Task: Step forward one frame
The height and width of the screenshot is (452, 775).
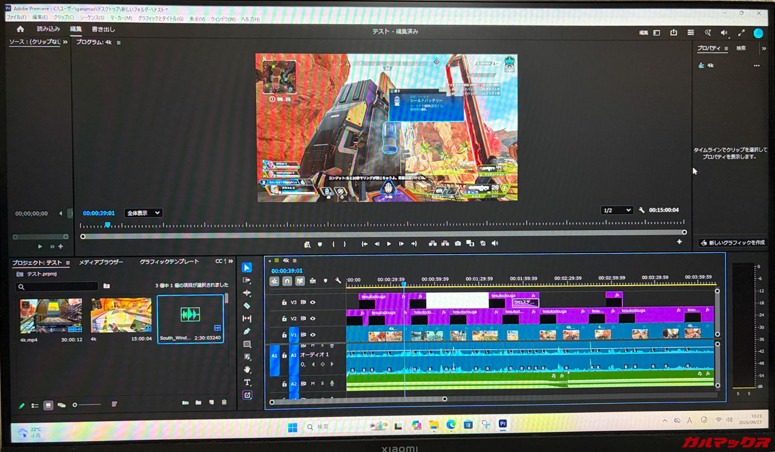Action: coord(401,244)
